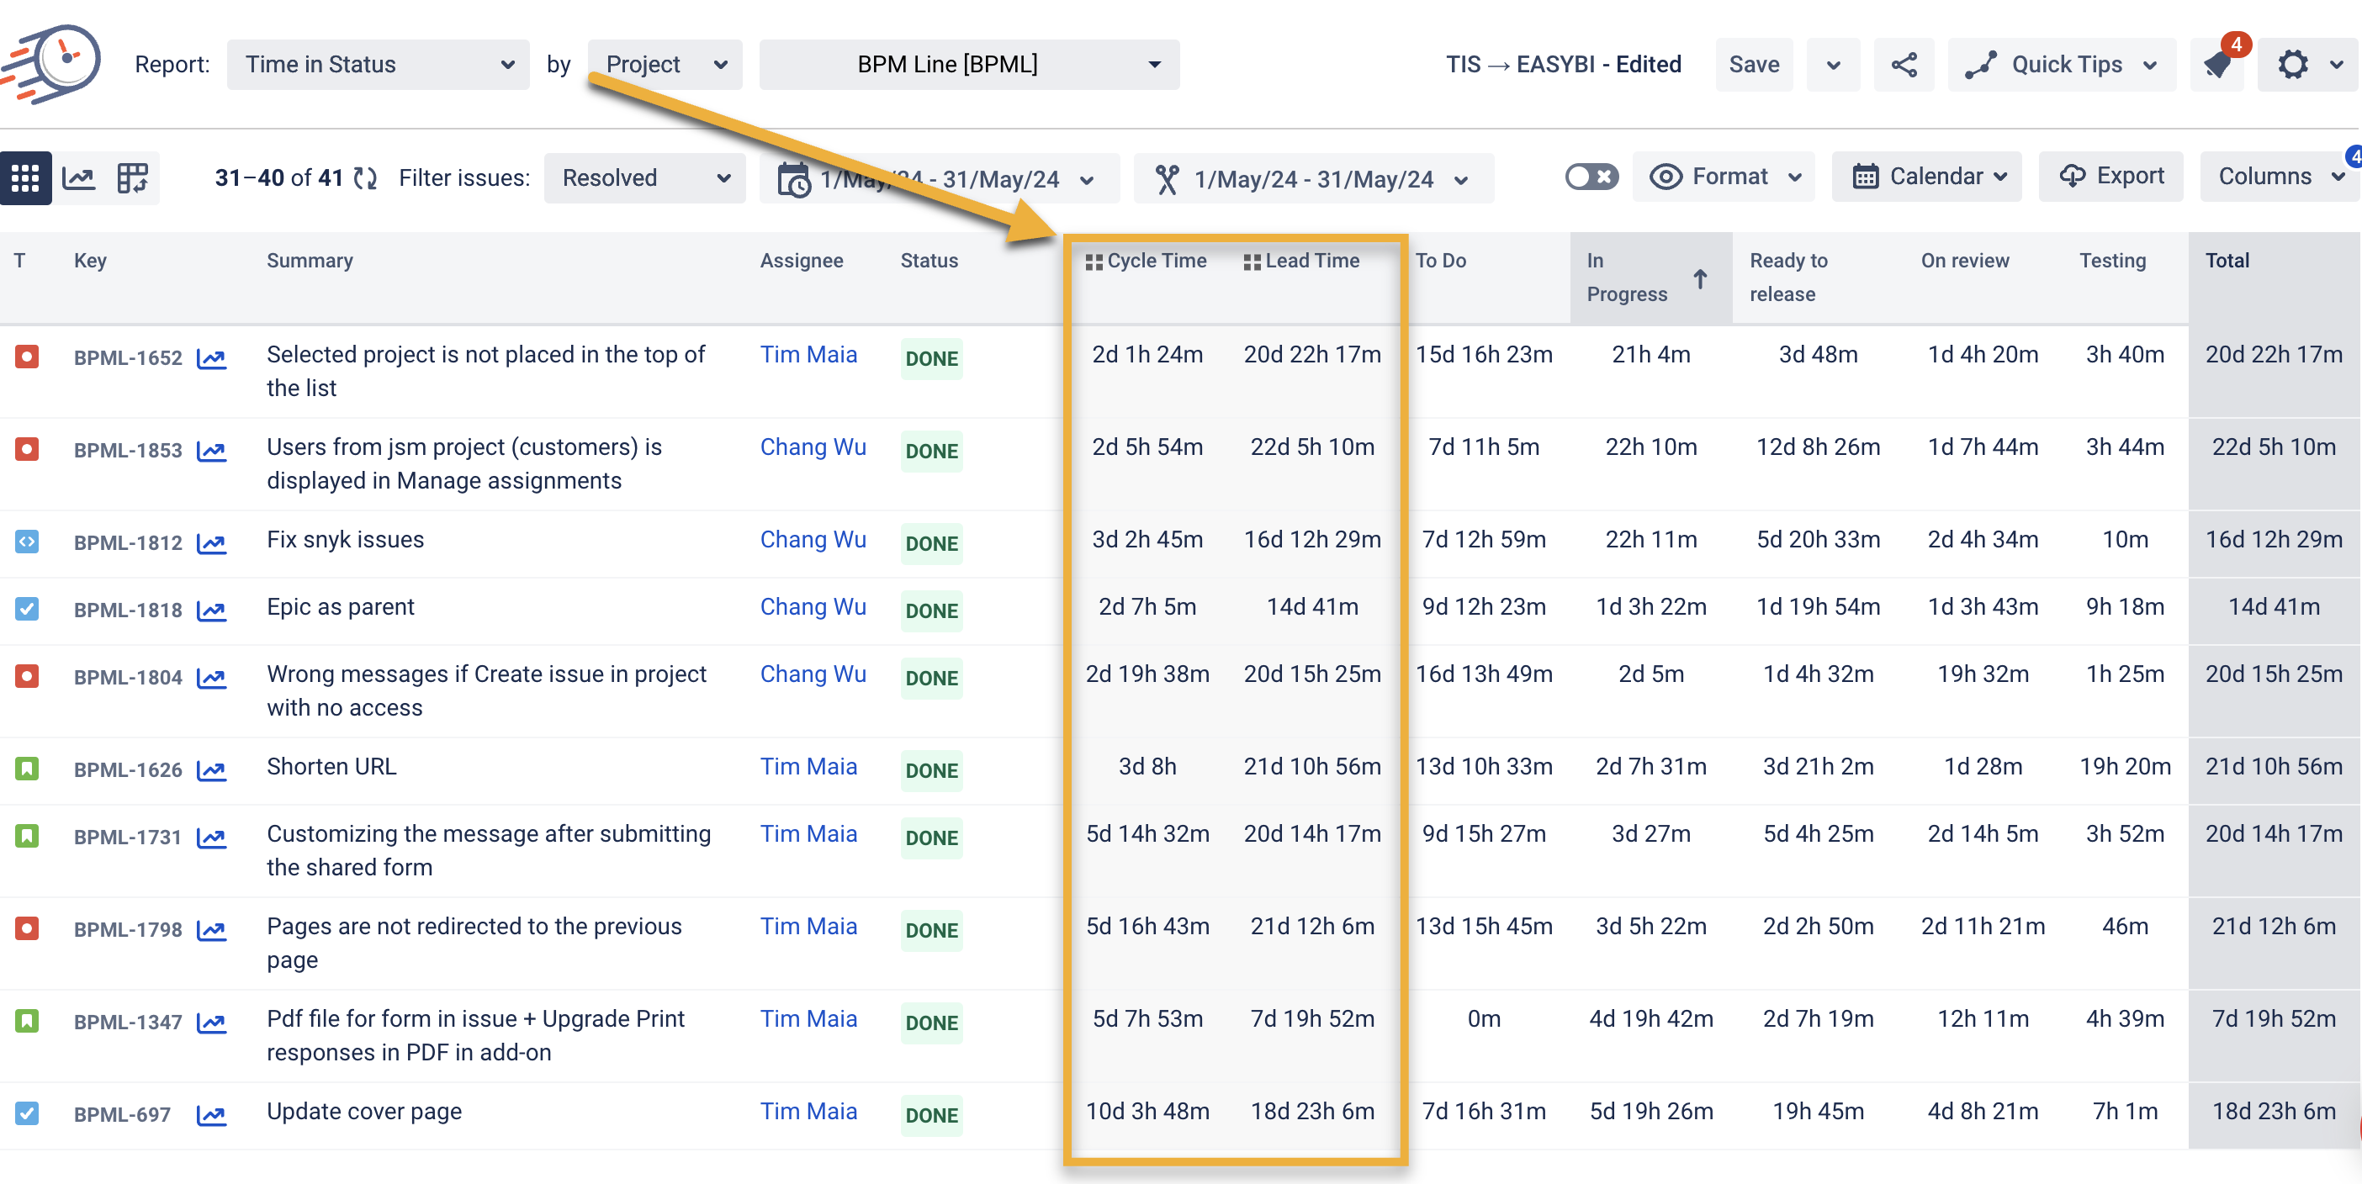2362x1184 pixels.
Task: Open the Calendar menu
Action: point(1926,177)
